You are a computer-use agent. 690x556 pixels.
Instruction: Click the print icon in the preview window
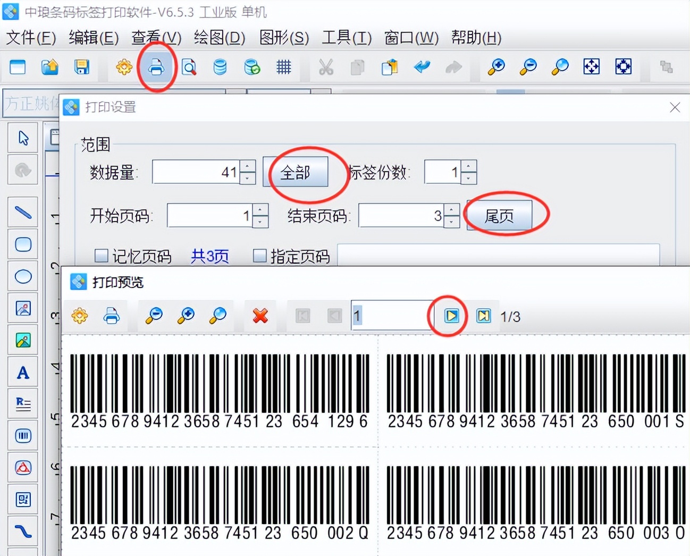tap(111, 315)
